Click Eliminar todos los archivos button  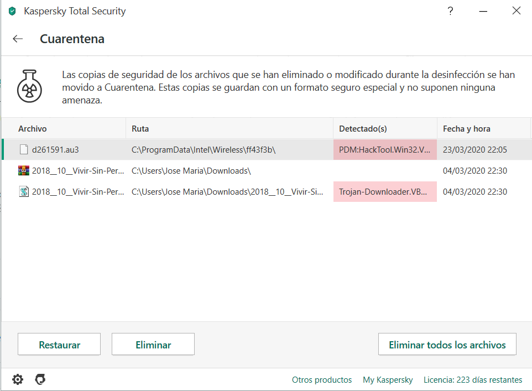click(x=447, y=345)
